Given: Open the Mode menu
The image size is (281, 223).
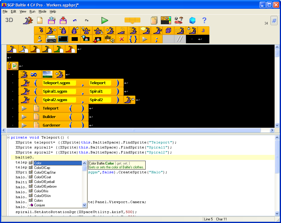Looking at the screenshot, I should [x=42, y=11].
